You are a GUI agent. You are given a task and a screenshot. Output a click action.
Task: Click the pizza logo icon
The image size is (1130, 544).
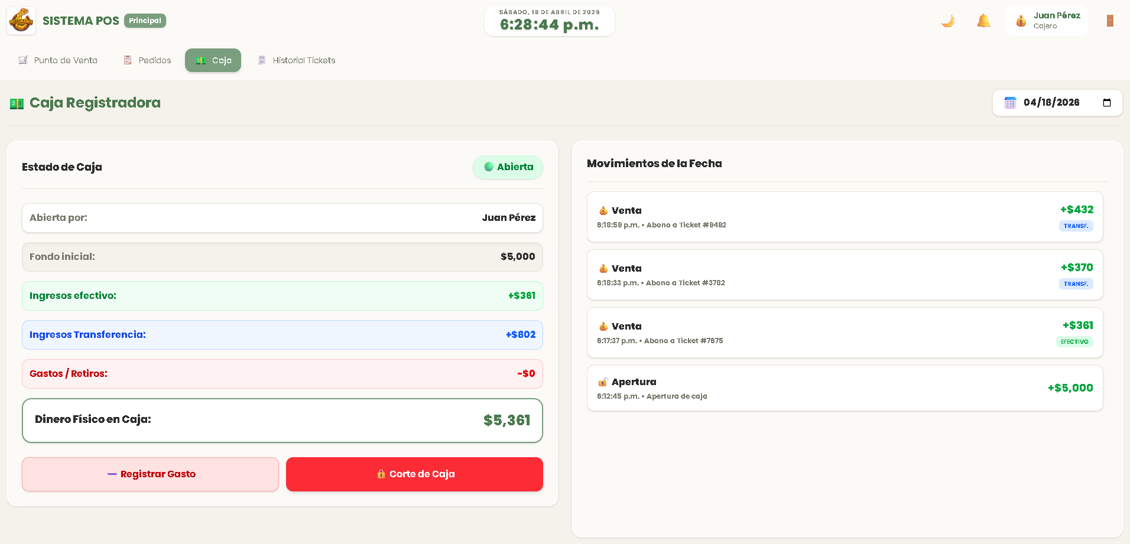coord(21,21)
